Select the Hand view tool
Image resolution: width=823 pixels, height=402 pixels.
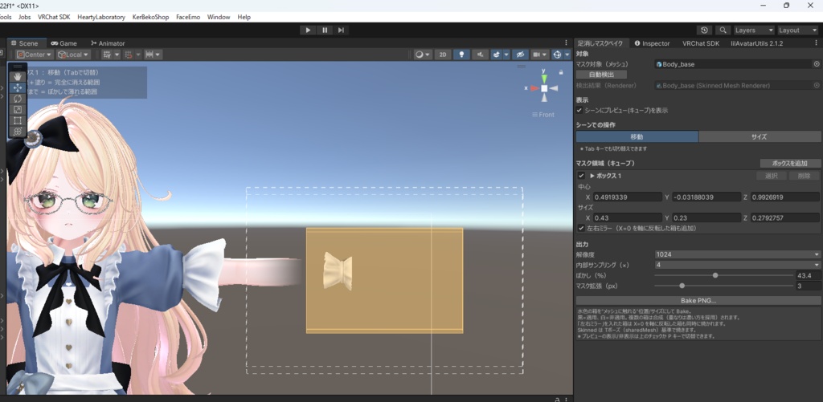coord(18,76)
